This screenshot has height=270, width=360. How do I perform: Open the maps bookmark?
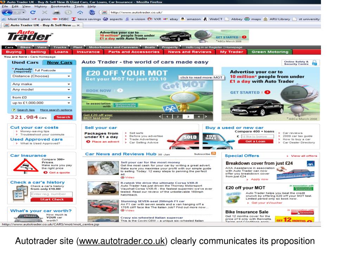253,19
